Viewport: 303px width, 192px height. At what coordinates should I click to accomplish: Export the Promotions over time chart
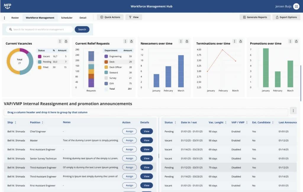tap(296, 41)
